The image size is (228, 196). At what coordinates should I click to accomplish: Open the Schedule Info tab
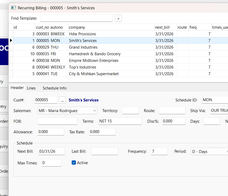coord(54,88)
